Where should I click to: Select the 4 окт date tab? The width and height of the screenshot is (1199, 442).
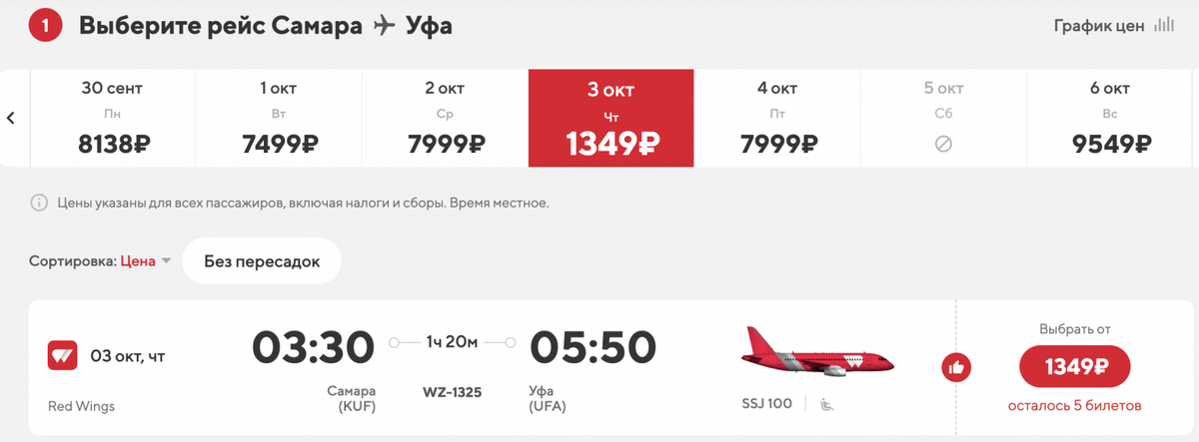tap(777, 118)
